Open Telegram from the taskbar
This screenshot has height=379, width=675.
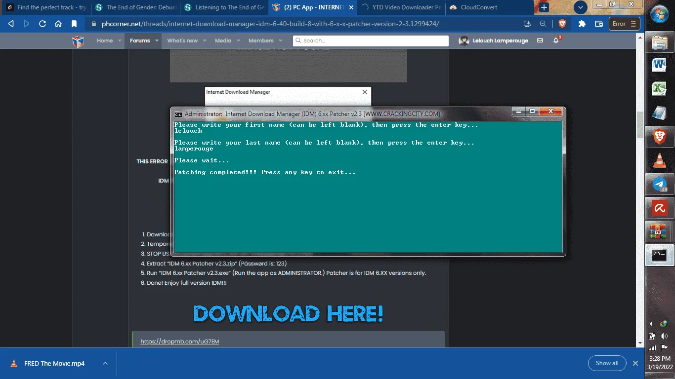tap(659, 185)
